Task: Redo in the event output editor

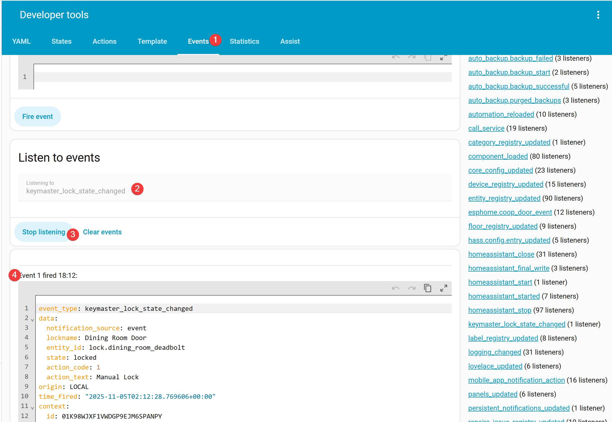Action: point(411,288)
